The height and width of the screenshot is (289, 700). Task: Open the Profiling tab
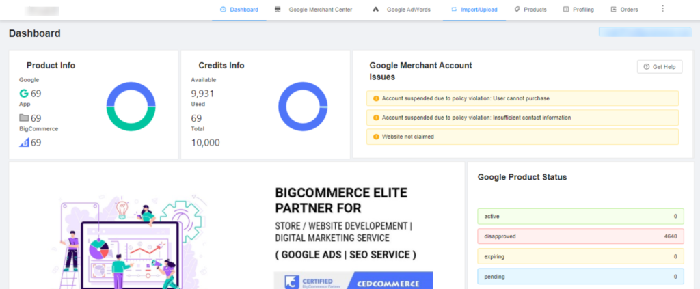(x=578, y=10)
